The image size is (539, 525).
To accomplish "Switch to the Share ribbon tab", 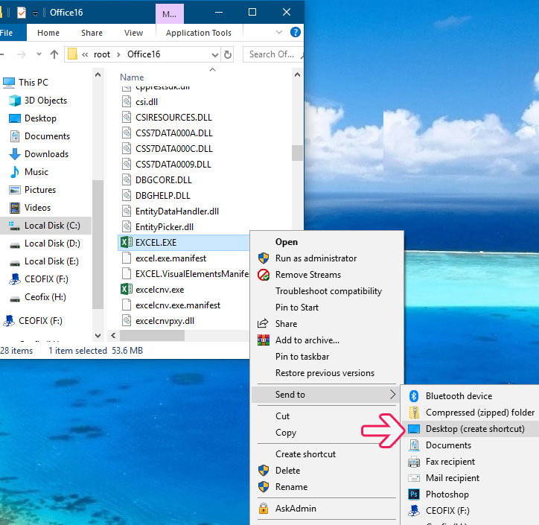I will [92, 33].
